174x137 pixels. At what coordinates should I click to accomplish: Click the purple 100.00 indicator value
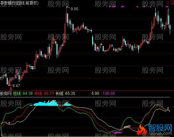coord(109,93)
